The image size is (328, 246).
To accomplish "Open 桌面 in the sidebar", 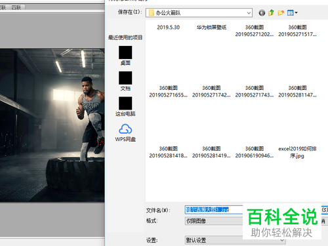I will pos(125,56).
